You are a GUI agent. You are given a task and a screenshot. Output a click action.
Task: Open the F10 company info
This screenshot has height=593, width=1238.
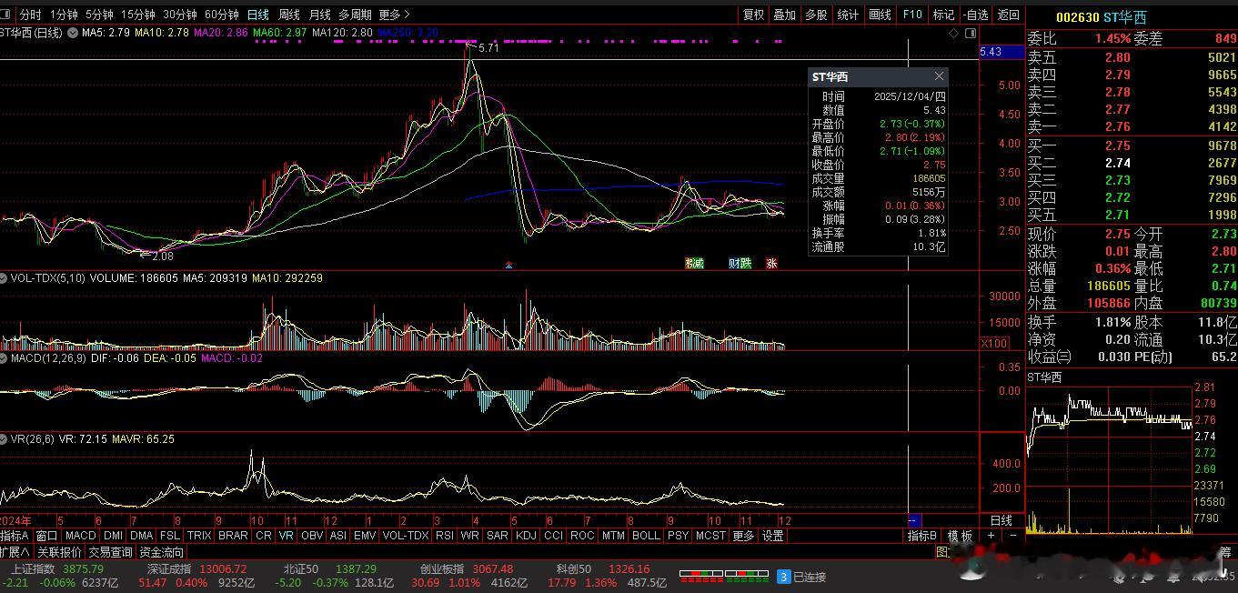click(911, 15)
